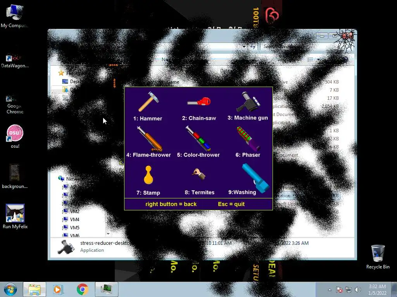Open the Recycle Bin
The height and width of the screenshot is (297, 397).
tap(378, 257)
